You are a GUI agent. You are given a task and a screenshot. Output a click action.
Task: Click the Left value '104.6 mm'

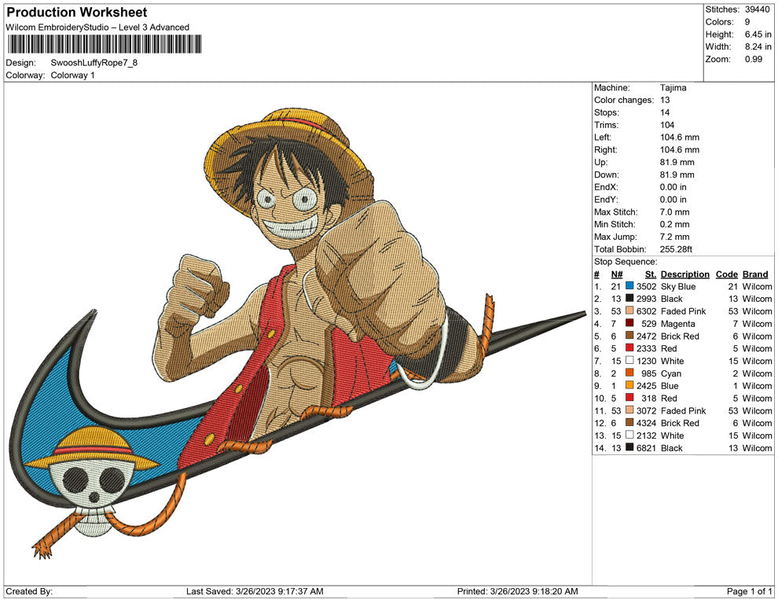(680, 138)
